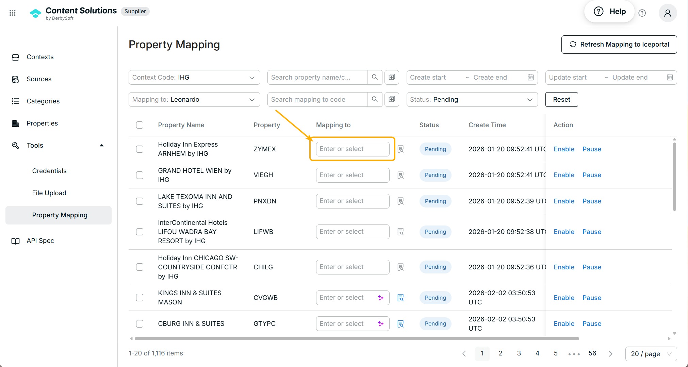Select InterContinental LIFOU WADRA BAY checkbox
Viewport: 688px width, 367px height.
[x=140, y=232]
